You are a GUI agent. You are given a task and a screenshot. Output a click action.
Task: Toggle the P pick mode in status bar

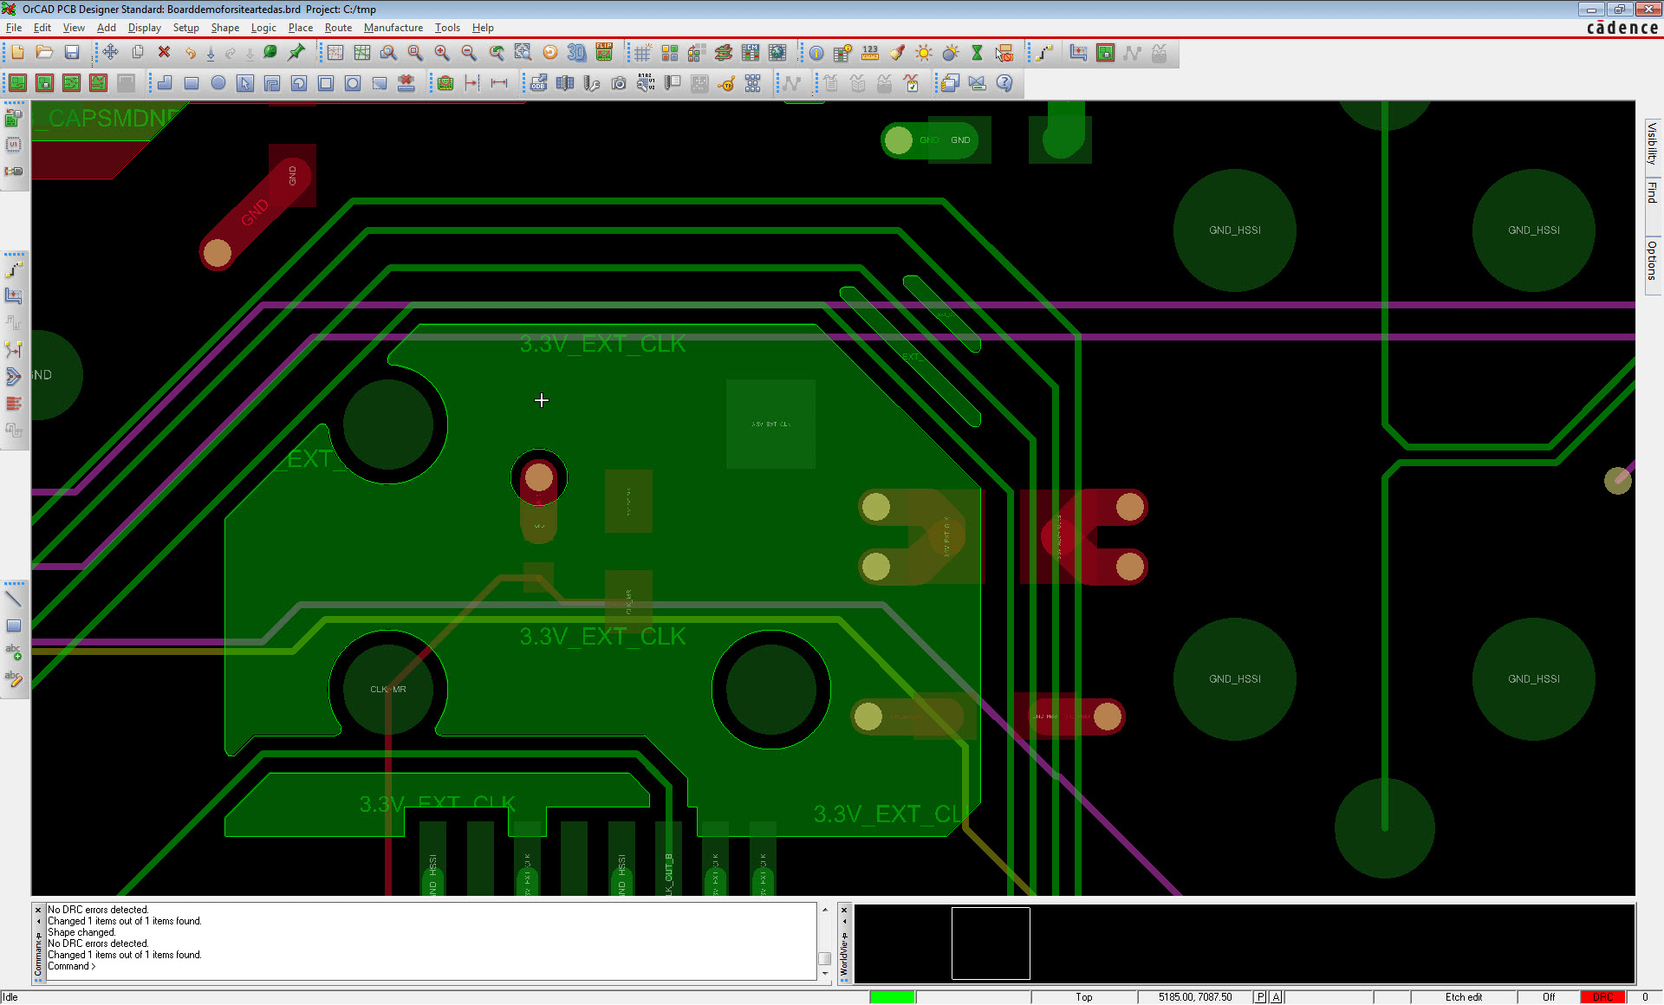[1260, 996]
